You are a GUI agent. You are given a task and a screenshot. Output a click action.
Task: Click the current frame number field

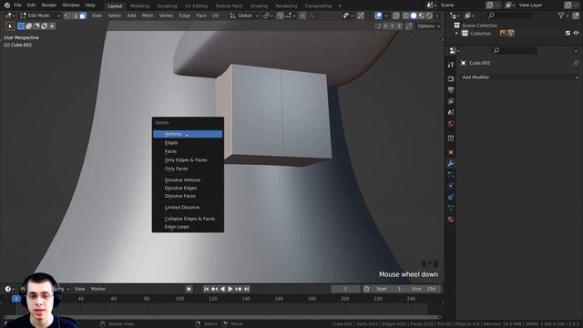(345, 289)
